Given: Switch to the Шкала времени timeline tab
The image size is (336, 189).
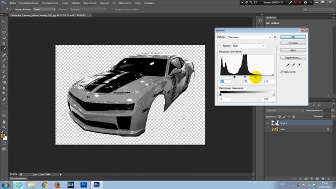Looking at the screenshot, I should [x=18, y=178].
